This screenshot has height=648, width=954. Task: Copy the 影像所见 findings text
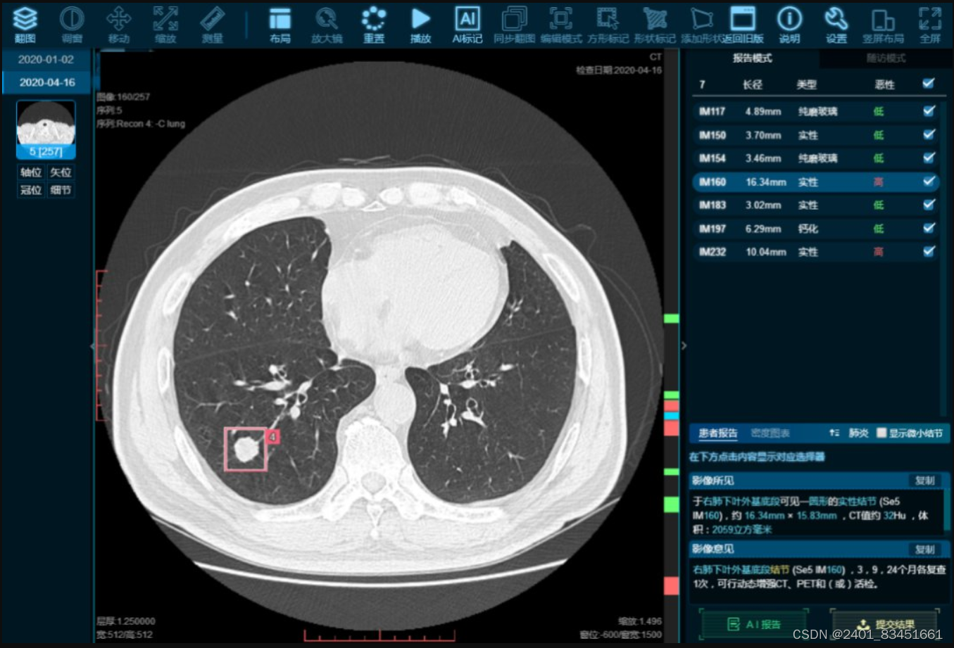924,481
